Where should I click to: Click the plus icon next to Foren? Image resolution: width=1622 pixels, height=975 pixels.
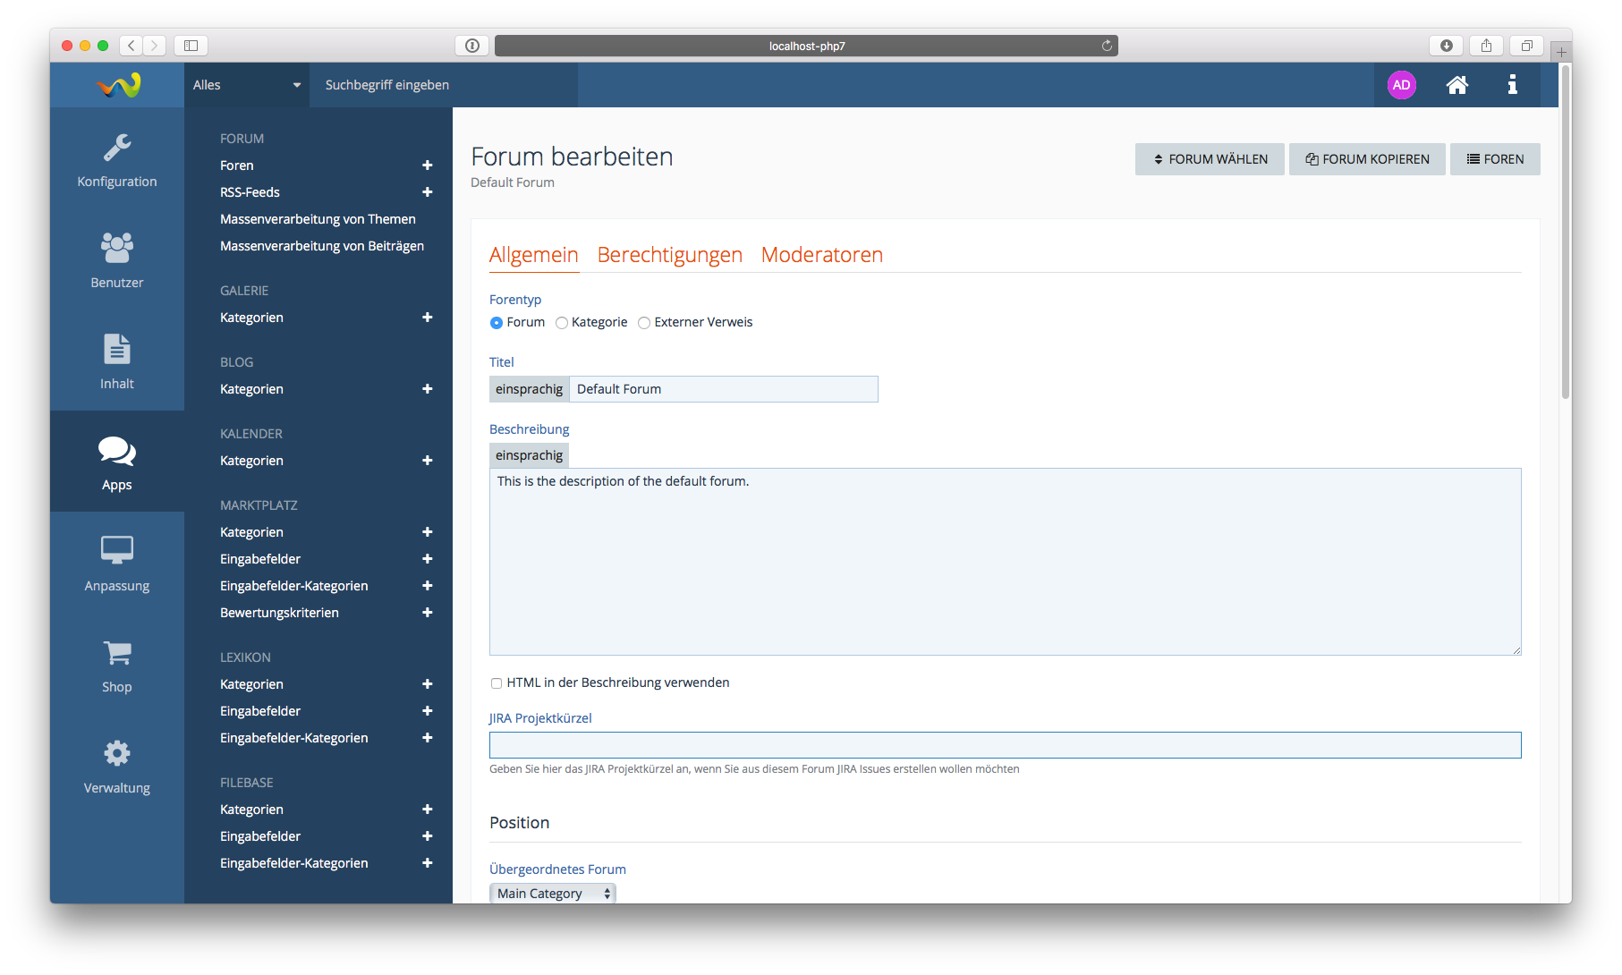427,165
